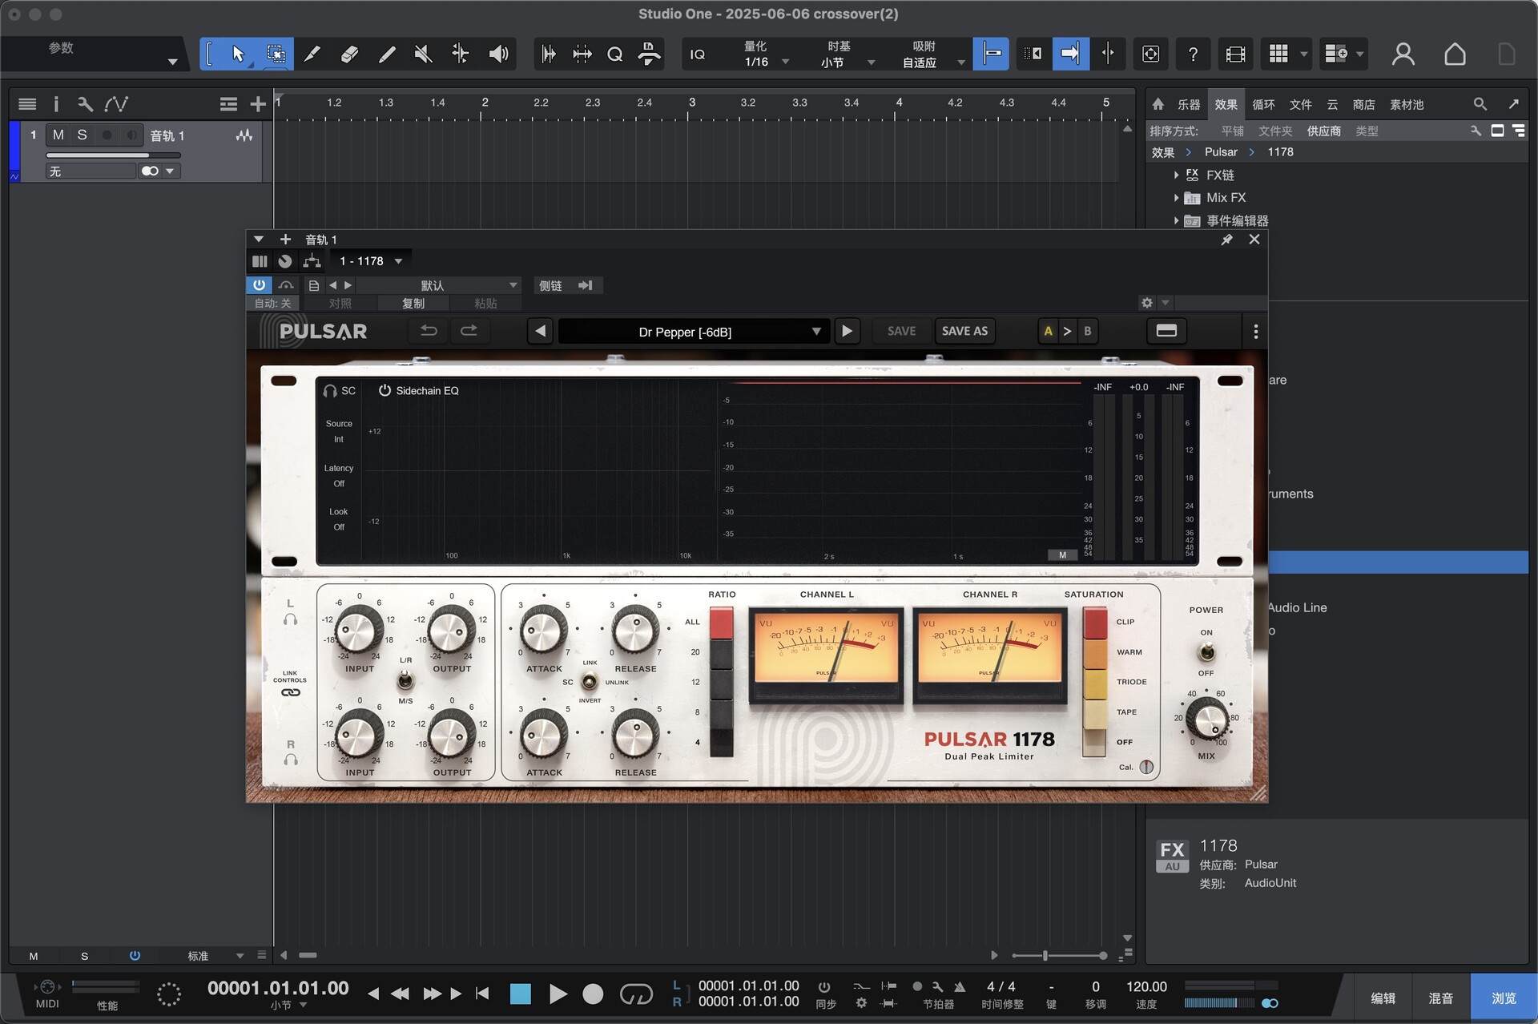This screenshot has height=1024, width=1538.
Task: Switch to the 商店 browser tab
Action: [x=1363, y=104]
